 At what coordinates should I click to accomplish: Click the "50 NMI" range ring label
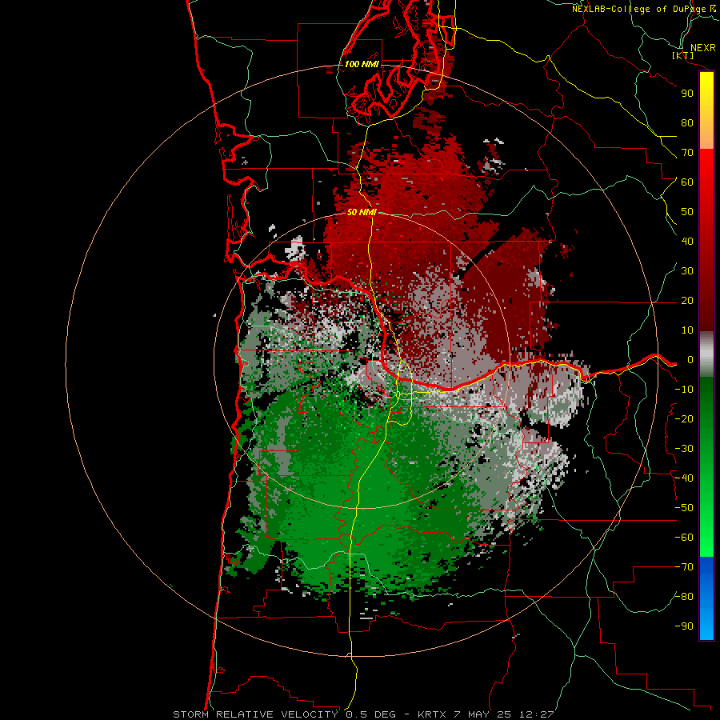point(362,212)
